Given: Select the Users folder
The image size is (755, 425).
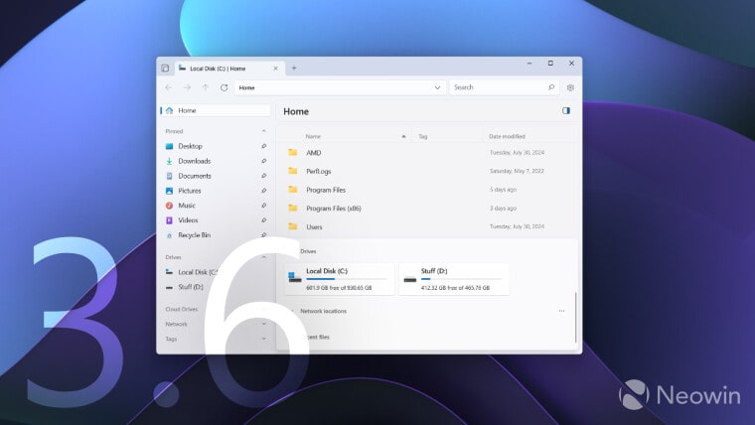Looking at the screenshot, I should [x=427, y=226].
